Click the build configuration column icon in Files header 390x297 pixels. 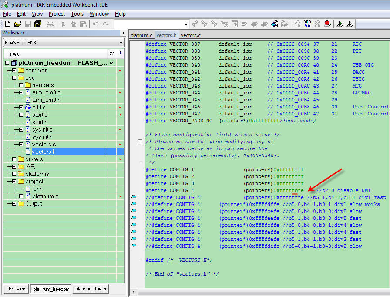pos(112,53)
